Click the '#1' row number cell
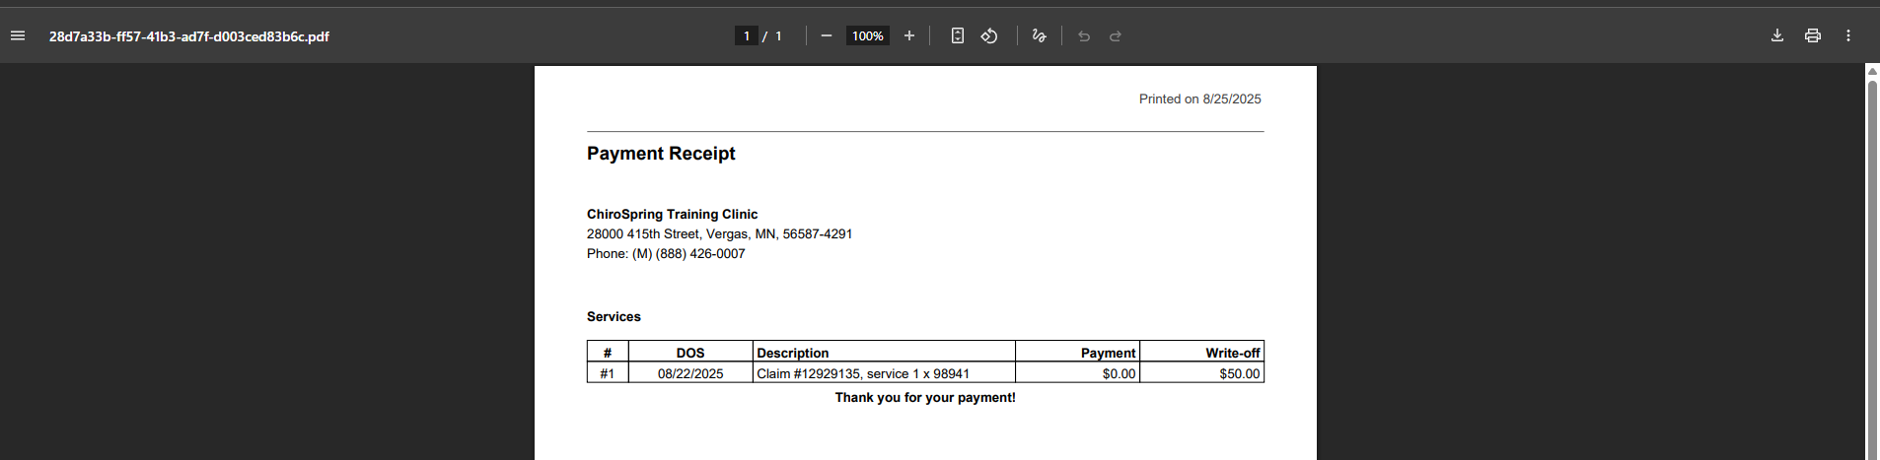Image resolution: width=1880 pixels, height=460 pixels. pos(608,373)
